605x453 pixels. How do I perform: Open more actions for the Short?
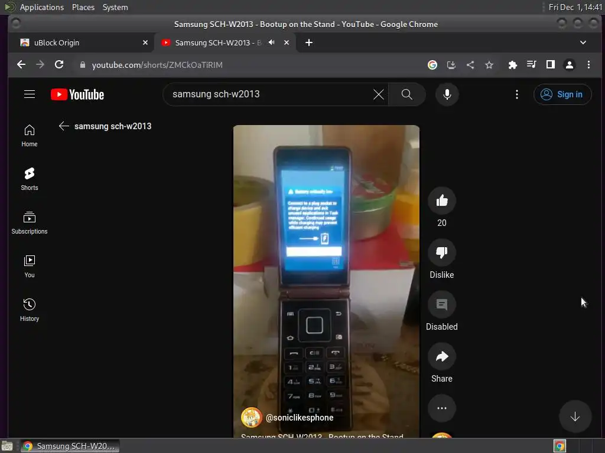(x=442, y=408)
